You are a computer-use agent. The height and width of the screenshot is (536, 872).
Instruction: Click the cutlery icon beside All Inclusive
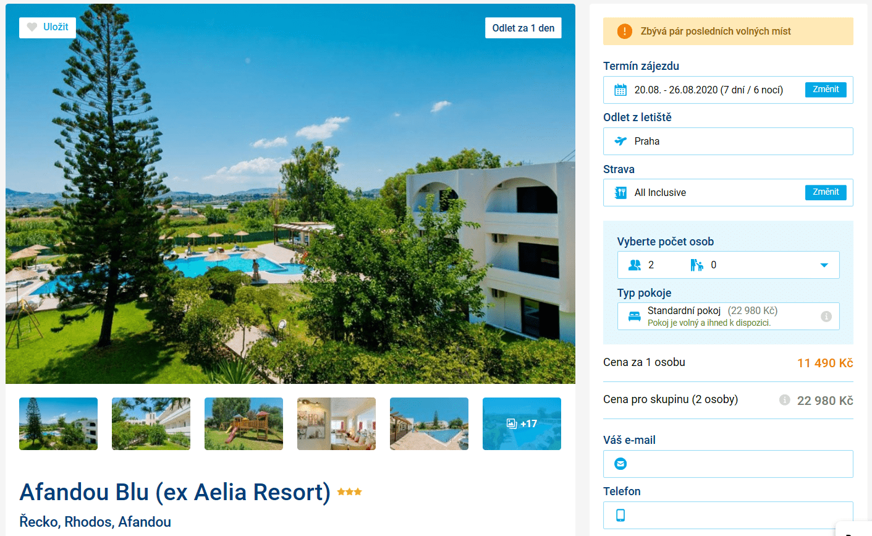(620, 192)
